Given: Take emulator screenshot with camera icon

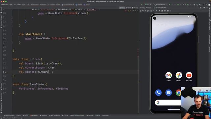Looking at the screenshot, I should pos(162,11).
